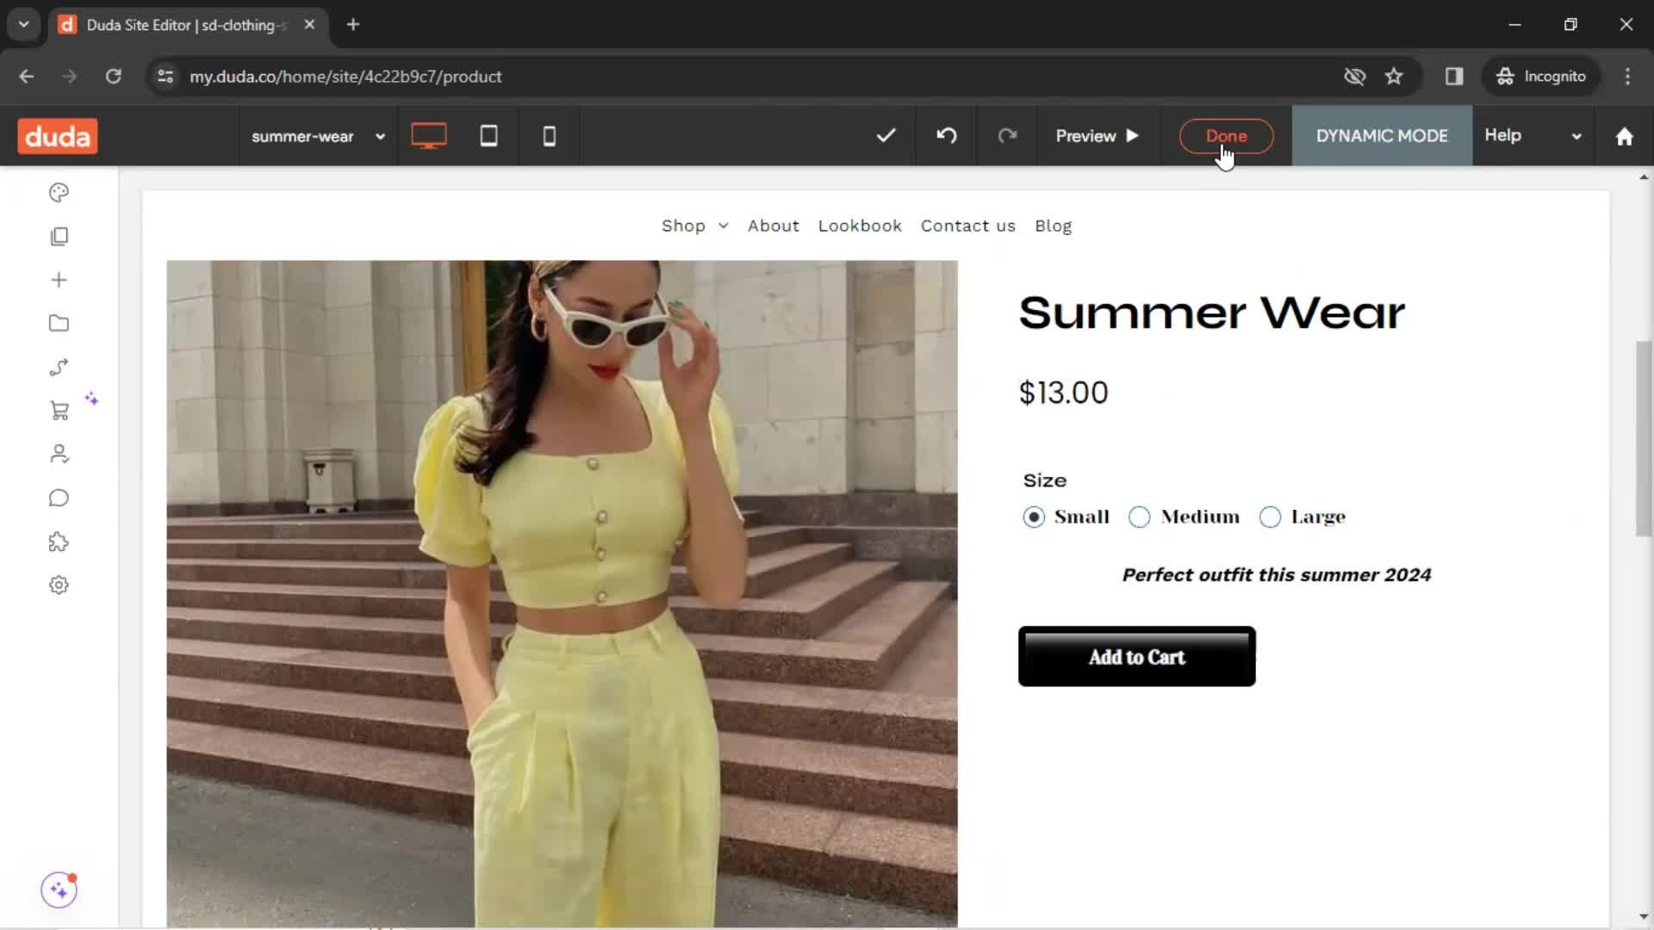Click the Incognito profile button

[1540, 76]
